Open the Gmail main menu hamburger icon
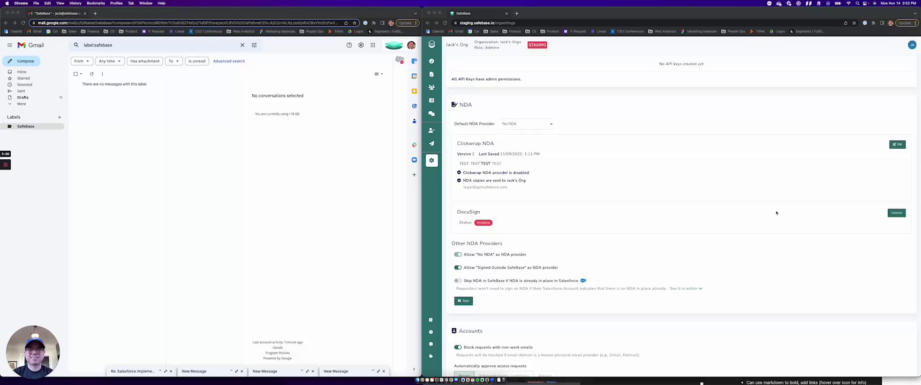The image size is (921, 385). [x=10, y=45]
